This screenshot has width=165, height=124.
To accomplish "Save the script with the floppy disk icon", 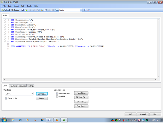I will pyautogui.click(x=23, y=10).
